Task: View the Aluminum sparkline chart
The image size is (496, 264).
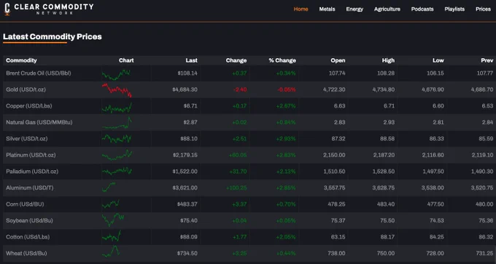Action: pos(109,187)
